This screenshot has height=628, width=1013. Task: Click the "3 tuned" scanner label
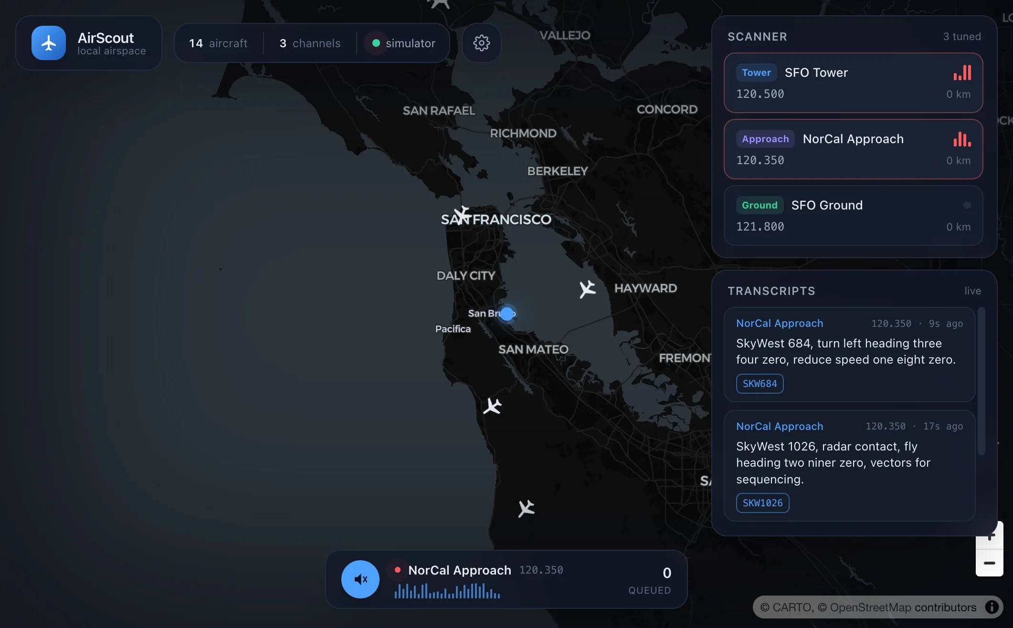point(962,37)
